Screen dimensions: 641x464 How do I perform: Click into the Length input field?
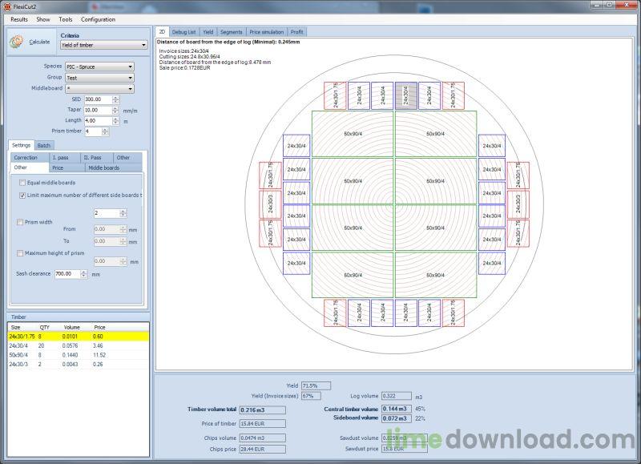tap(96, 120)
